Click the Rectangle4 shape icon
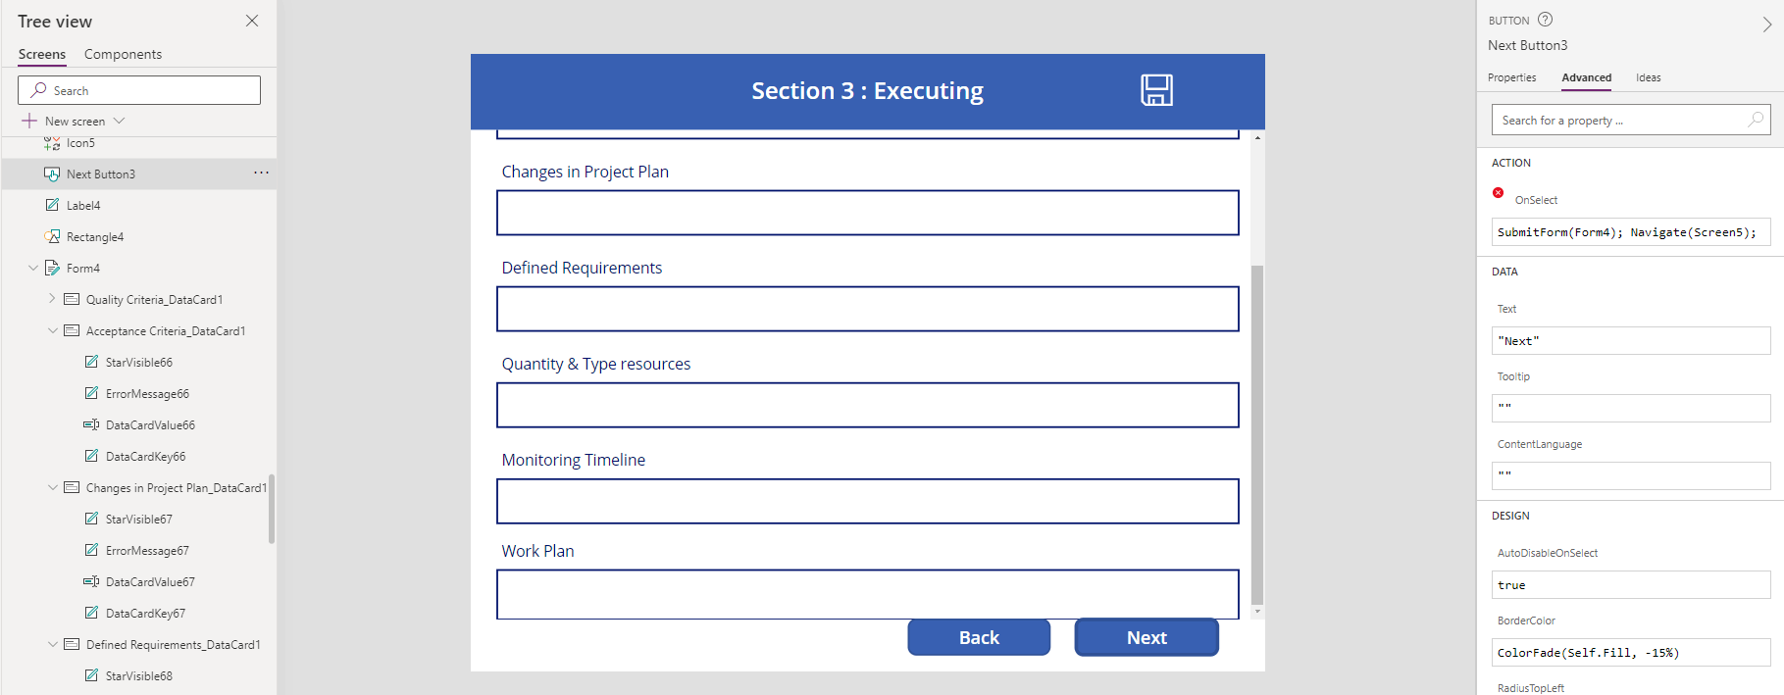Viewport: 1784px width, 695px height. pos(53,236)
